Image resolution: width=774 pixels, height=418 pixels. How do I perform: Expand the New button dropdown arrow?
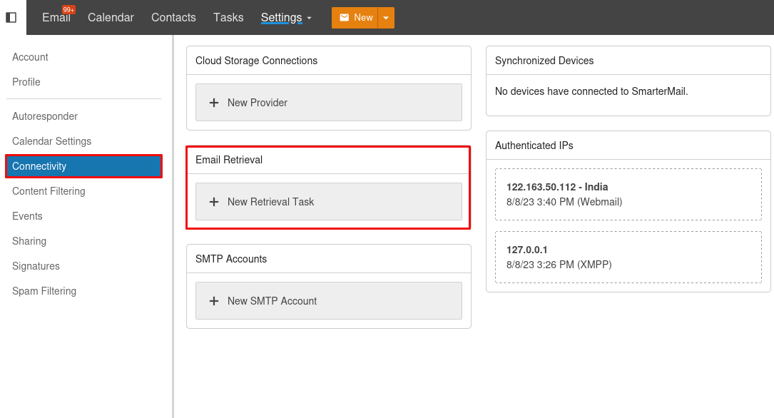pos(385,18)
